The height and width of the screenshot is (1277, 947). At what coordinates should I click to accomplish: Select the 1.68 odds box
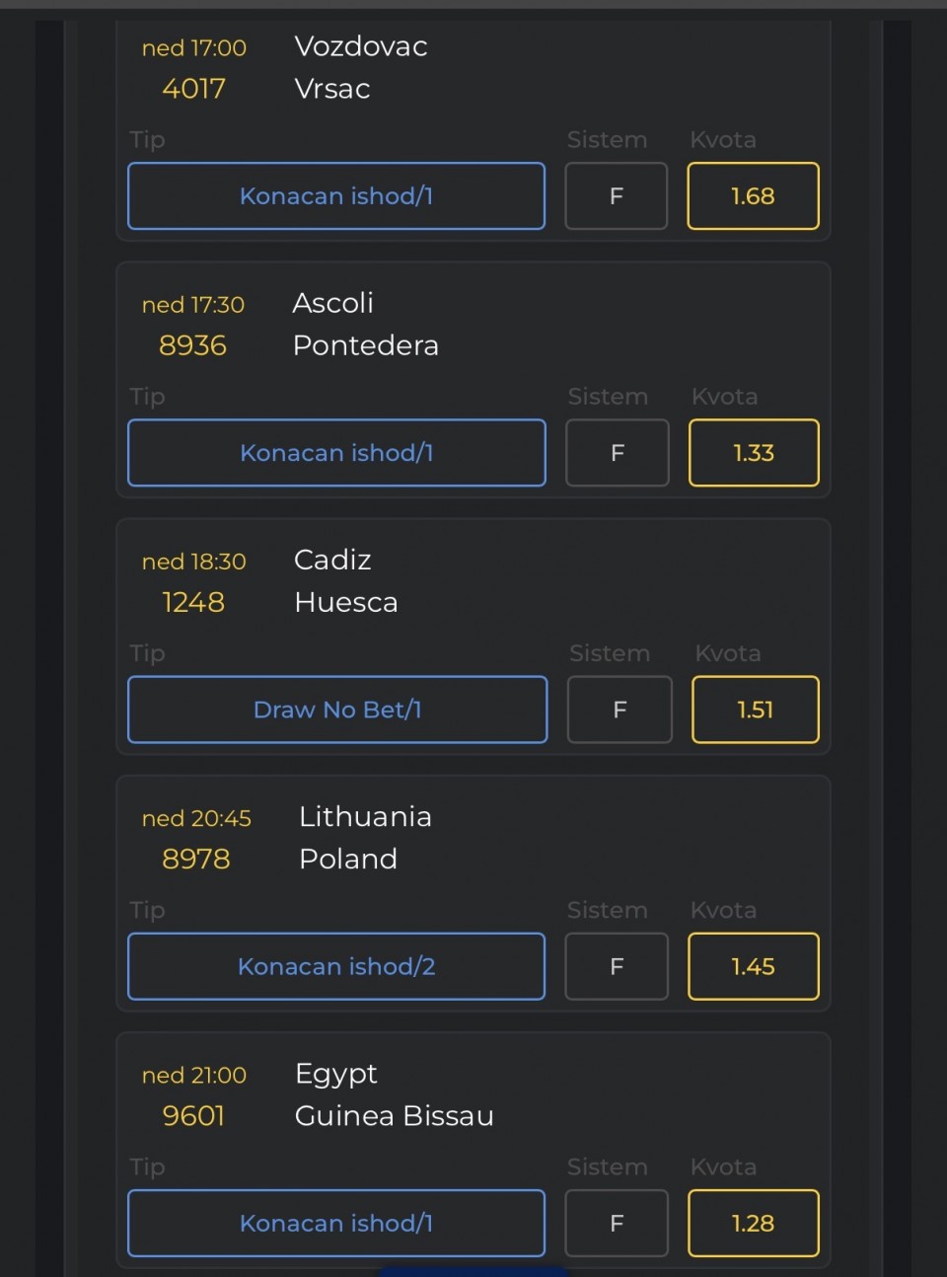pyautogui.click(x=753, y=196)
